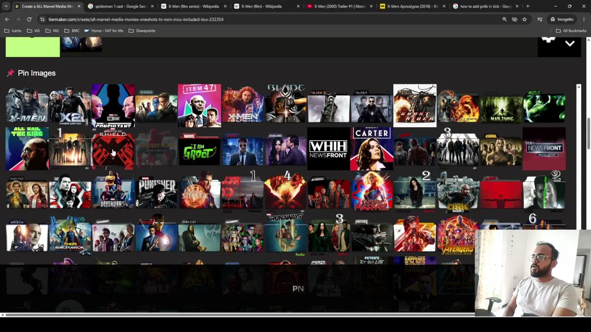Select the All Hail the King thumbnail

click(x=27, y=149)
